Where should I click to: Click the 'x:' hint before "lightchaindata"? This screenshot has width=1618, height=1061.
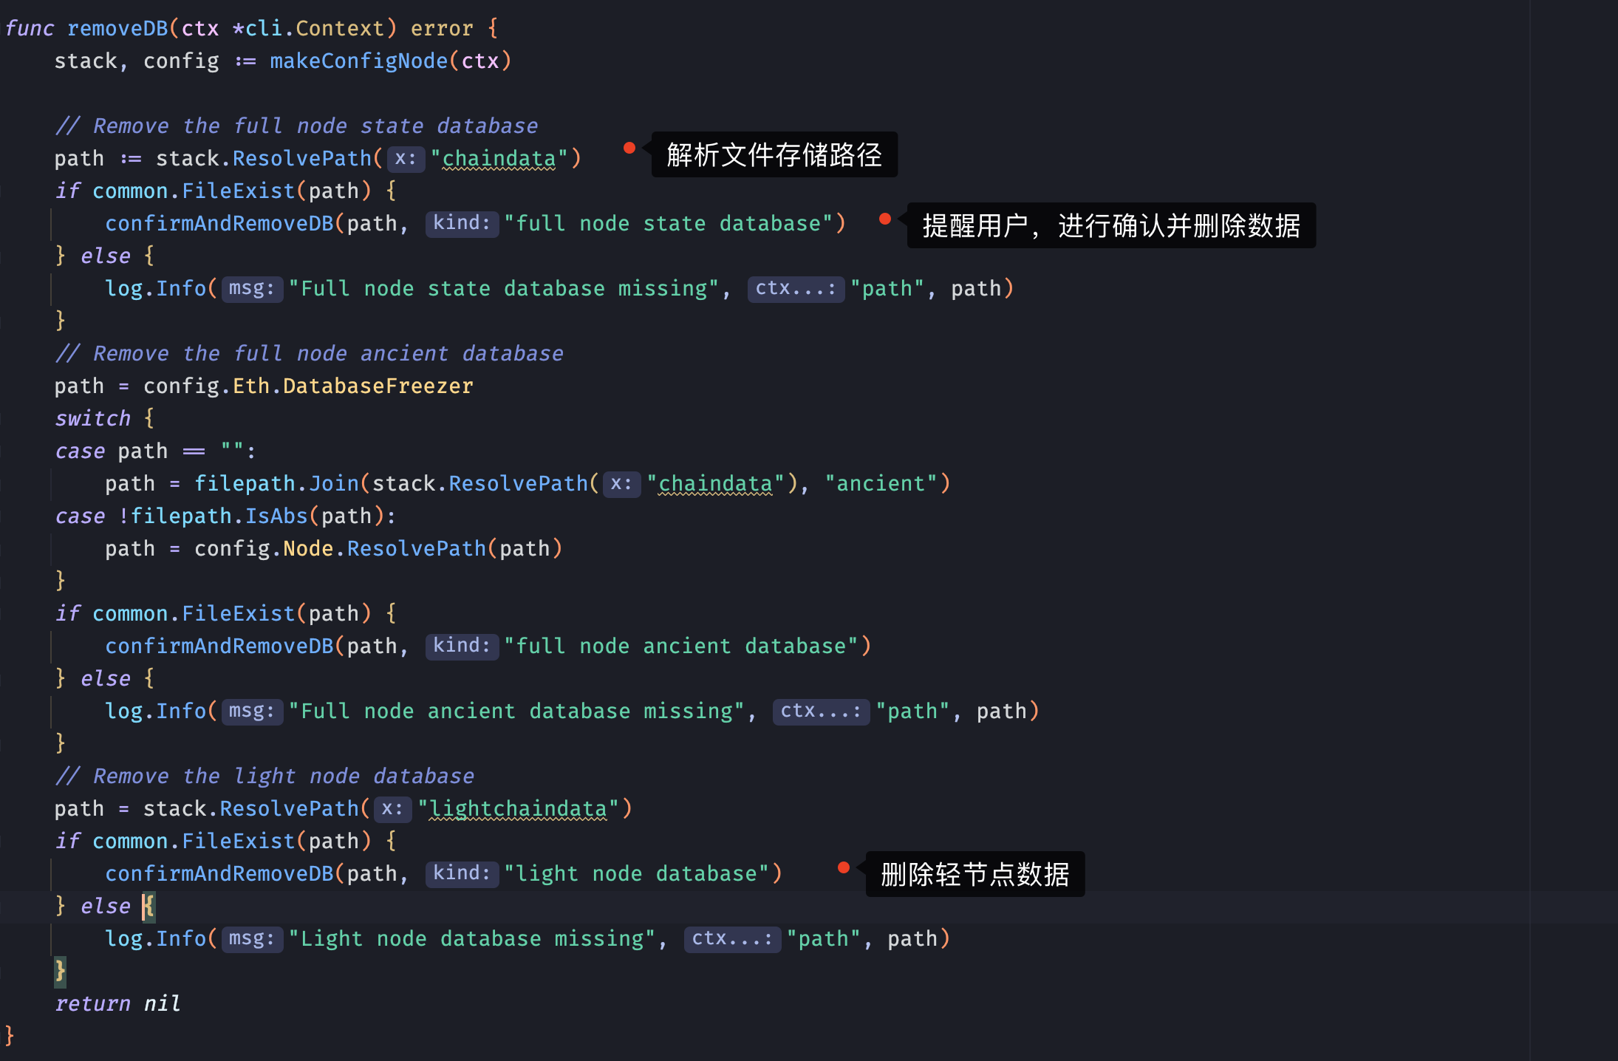392,808
